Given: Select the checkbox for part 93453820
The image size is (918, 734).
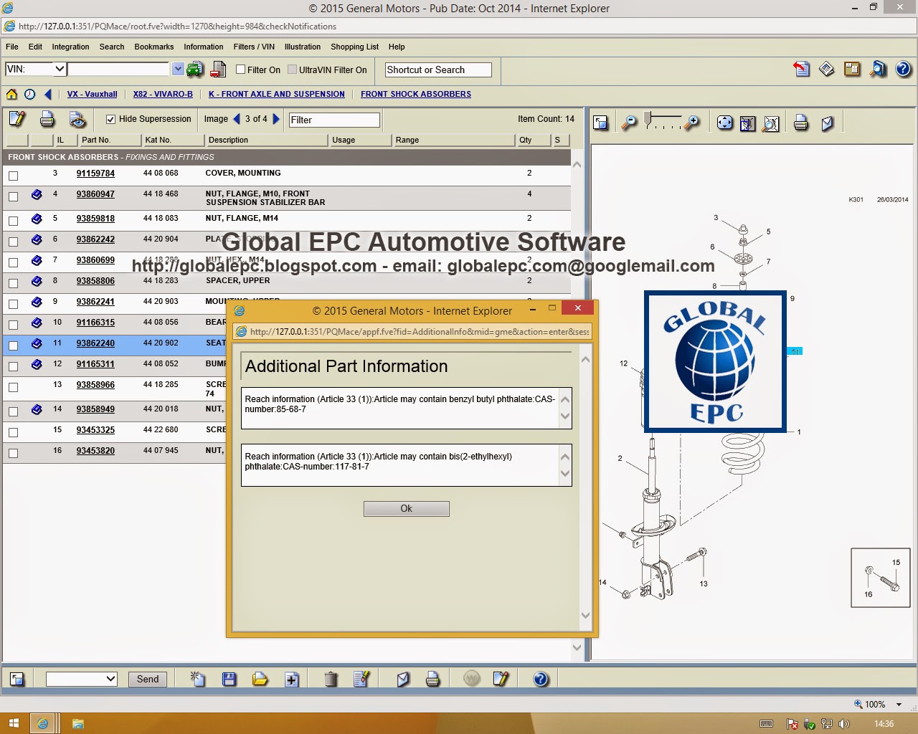Looking at the screenshot, I should [x=13, y=453].
